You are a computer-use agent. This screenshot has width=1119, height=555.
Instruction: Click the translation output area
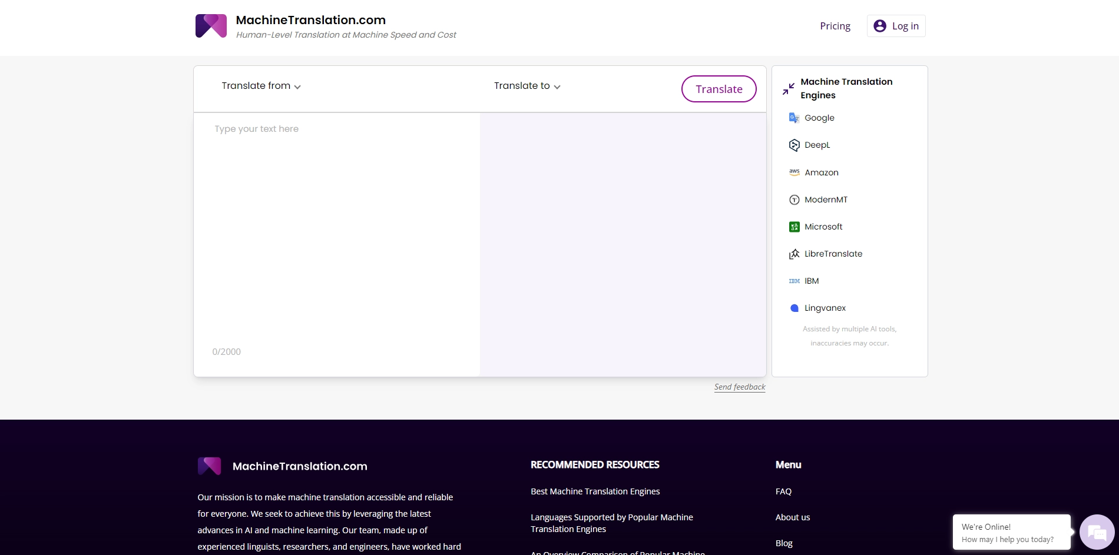[623, 244]
